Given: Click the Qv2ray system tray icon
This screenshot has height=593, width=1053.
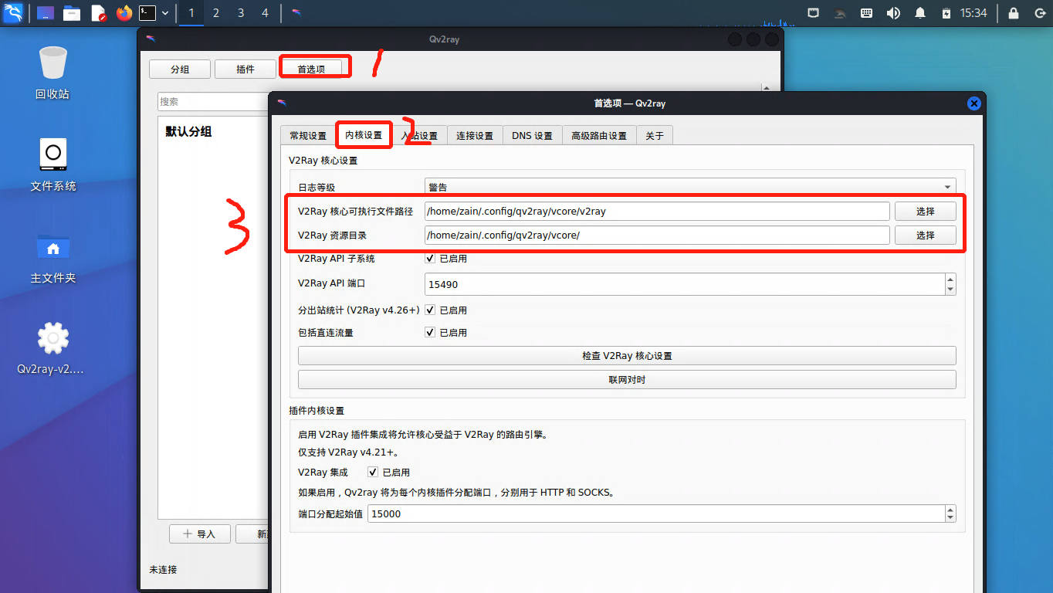Looking at the screenshot, I should (840, 13).
